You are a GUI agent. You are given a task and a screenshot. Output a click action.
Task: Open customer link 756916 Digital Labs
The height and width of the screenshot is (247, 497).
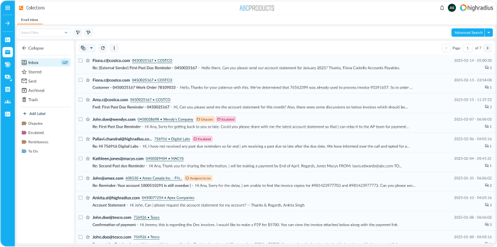[x=172, y=139]
